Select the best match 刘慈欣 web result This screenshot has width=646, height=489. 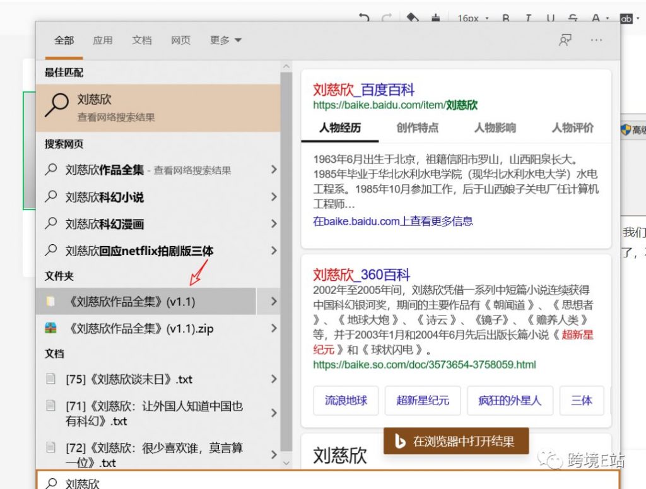(x=158, y=108)
